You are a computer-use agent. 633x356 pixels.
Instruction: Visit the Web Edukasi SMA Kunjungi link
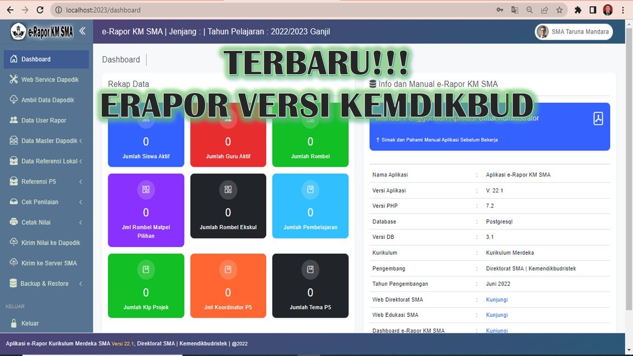(x=497, y=315)
